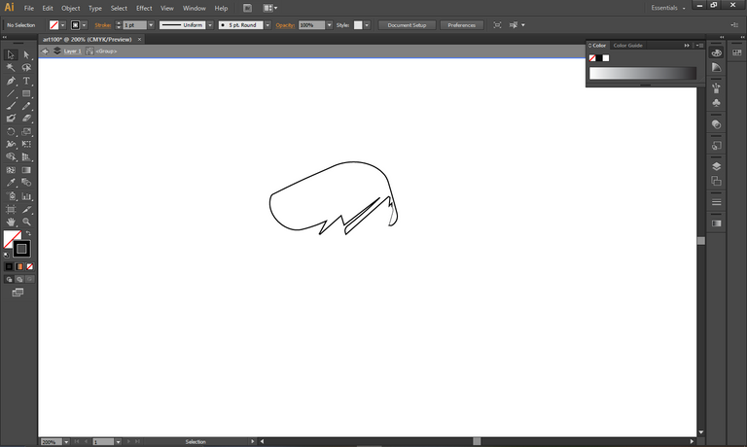The width and height of the screenshot is (747, 447).
Task: Select the Blend tool
Action: coord(26,183)
